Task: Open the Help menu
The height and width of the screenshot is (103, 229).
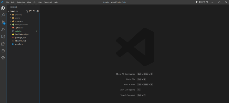Action: [56, 2]
